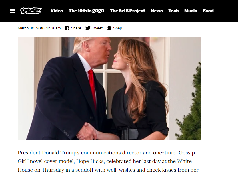This screenshot has height=175, width=238.
Task: Open the hamburger menu icon
Action: tap(12, 11)
